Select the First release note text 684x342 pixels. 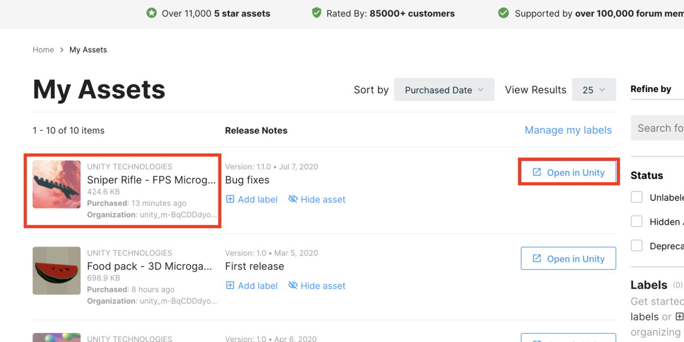pos(255,266)
